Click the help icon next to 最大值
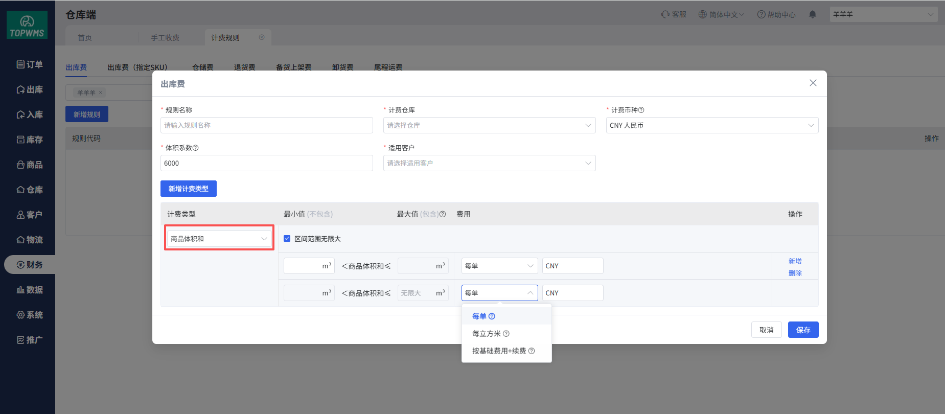 pyautogui.click(x=443, y=214)
